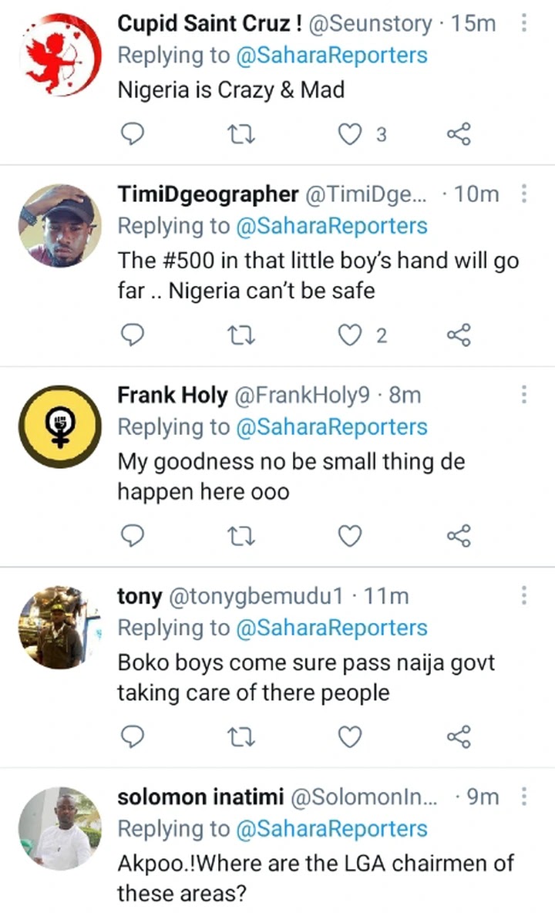Share Cupid Saint Cruz's tweet
555x913 pixels.
(x=459, y=134)
